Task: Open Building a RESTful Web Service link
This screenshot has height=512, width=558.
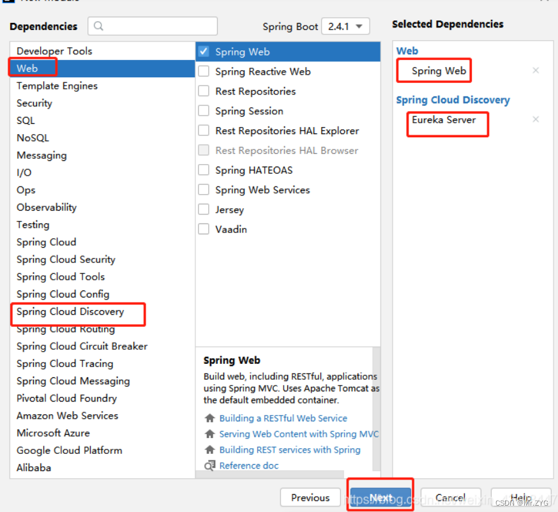Action: pyautogui.click(x=283, y=418)
